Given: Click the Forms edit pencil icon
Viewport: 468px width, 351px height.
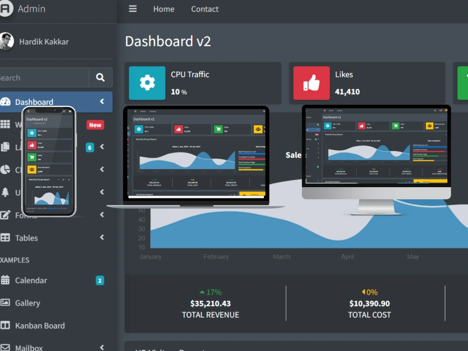Looking at the screenshot, I should 5,215.
